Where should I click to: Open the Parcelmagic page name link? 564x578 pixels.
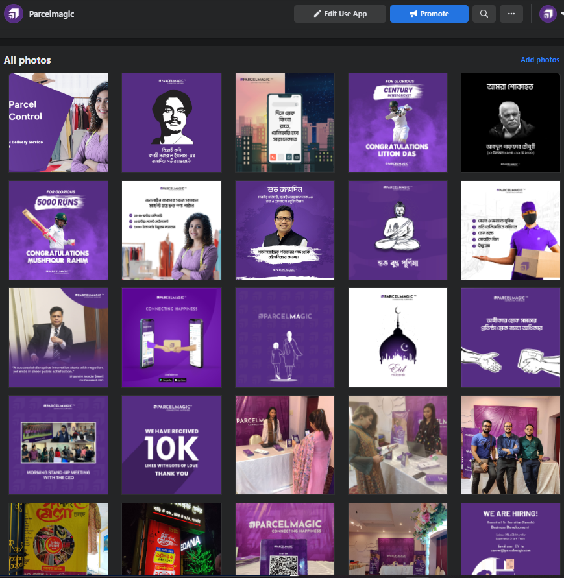52,14
